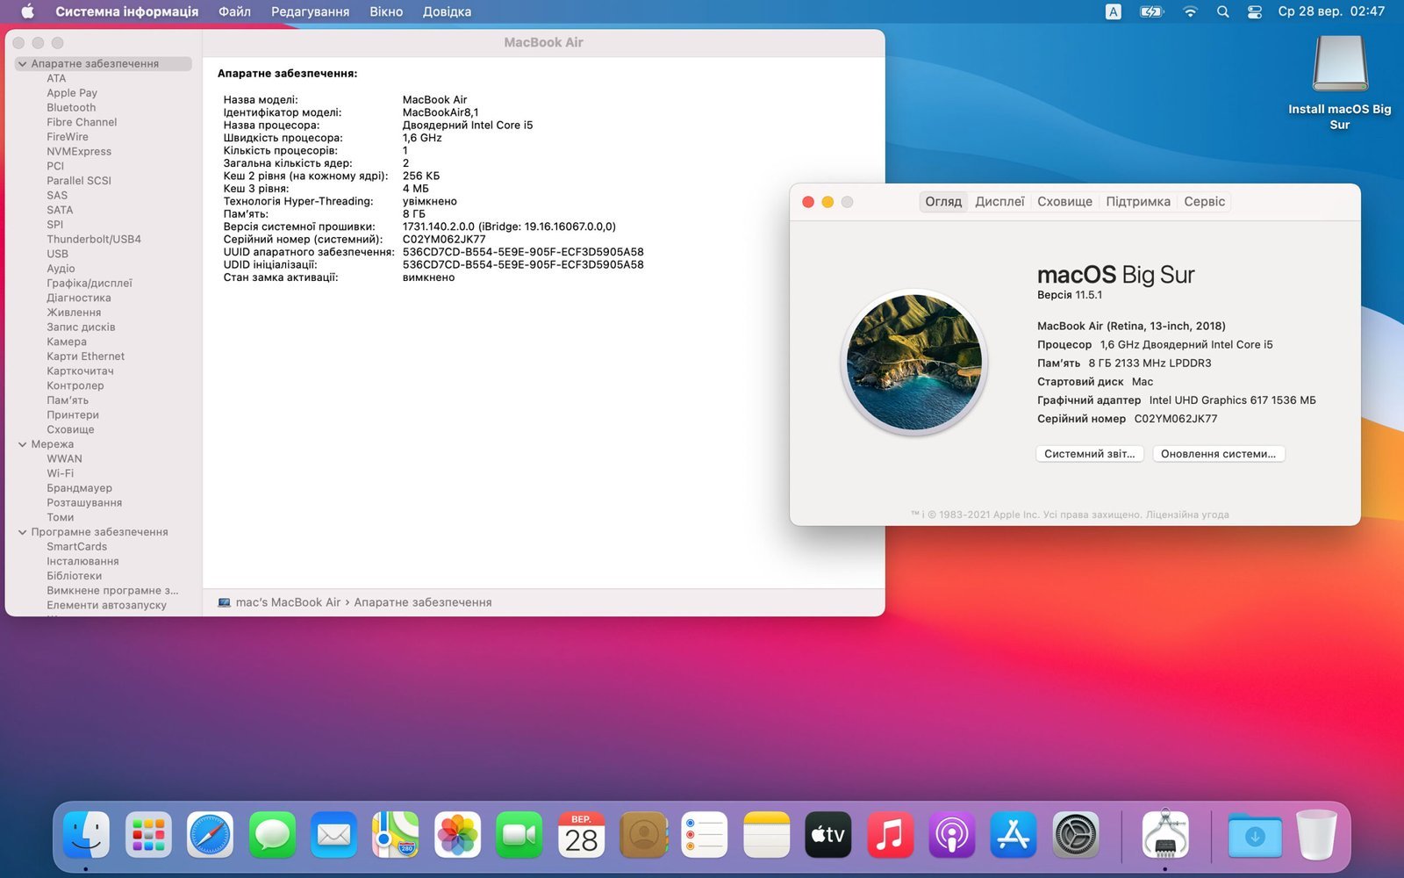This screenshot has height=878, width=1404.
Task: Collapse Апаратне забезпечення section
Action: point(22,64)
